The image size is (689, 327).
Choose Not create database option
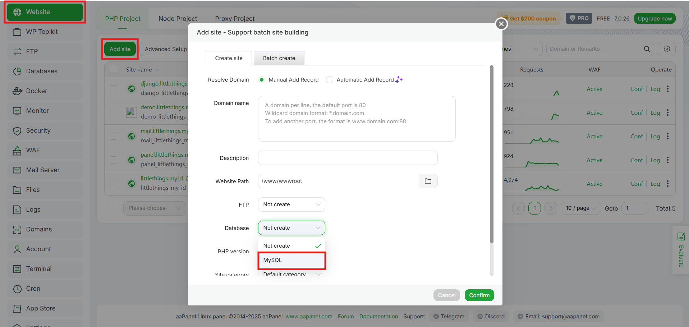tap(291, 246)
